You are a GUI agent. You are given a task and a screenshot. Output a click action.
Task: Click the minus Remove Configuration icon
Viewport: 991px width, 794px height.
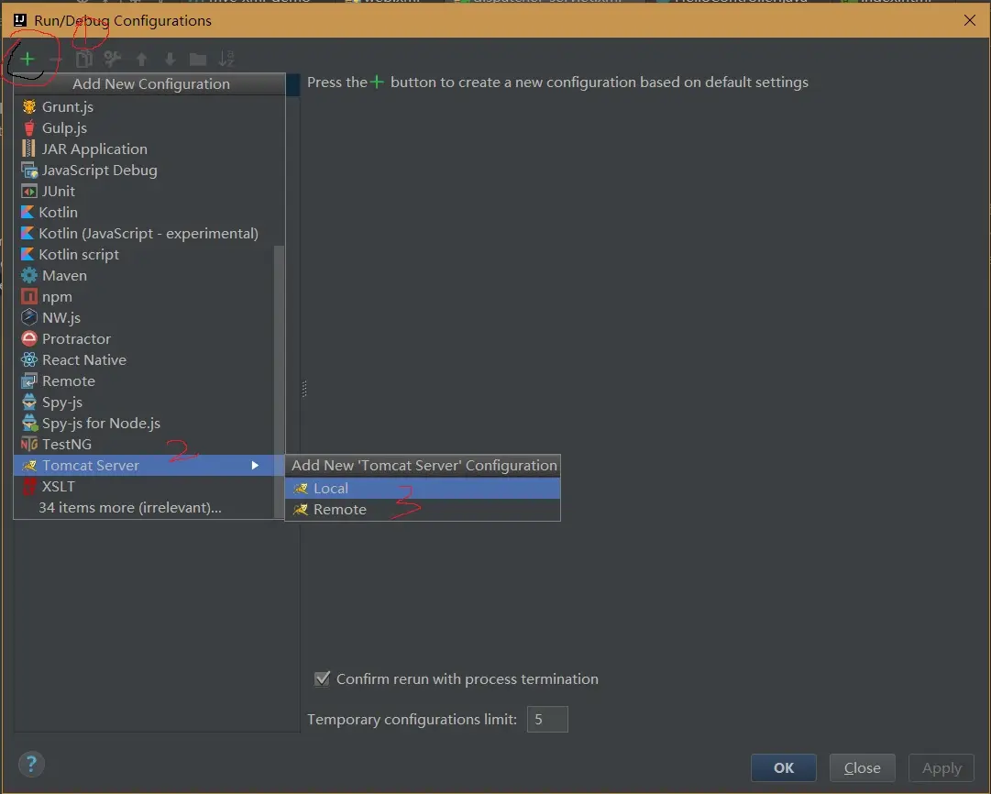tap(56, 60)
